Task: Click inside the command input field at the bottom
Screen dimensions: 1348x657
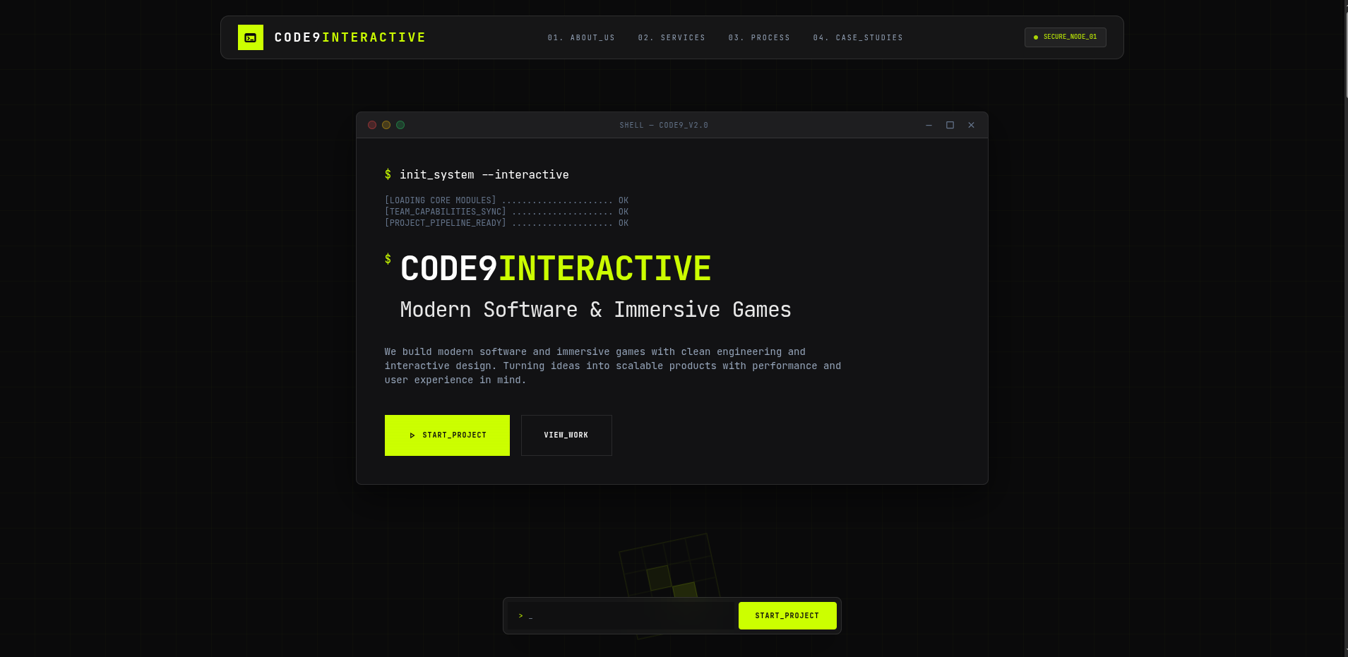Action: pos(621,615)
